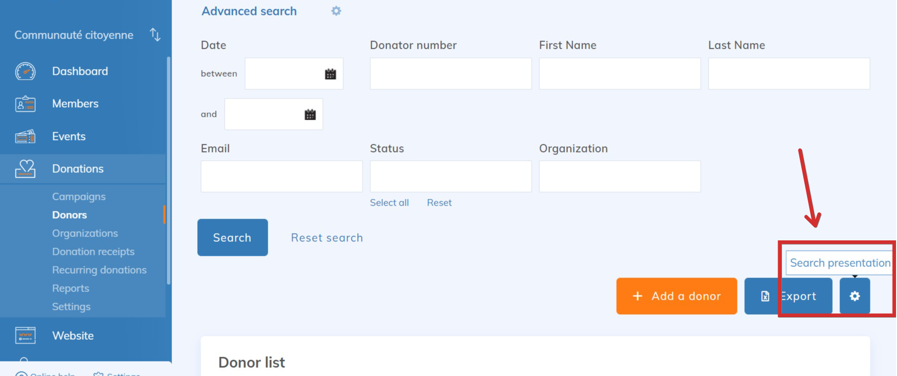
Task: Open the Status selection field
Action: pos(450,177)
